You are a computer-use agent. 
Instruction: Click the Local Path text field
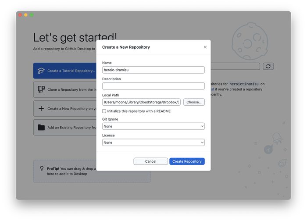(141, 102)
